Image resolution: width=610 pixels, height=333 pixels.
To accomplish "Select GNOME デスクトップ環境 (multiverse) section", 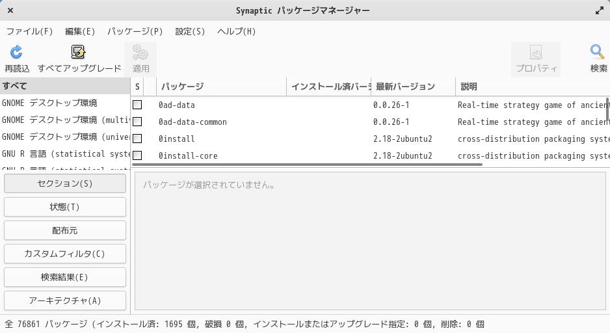I will coord(65,120).
